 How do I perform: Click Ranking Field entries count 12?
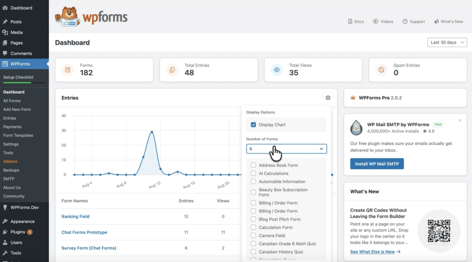point(186,216)
